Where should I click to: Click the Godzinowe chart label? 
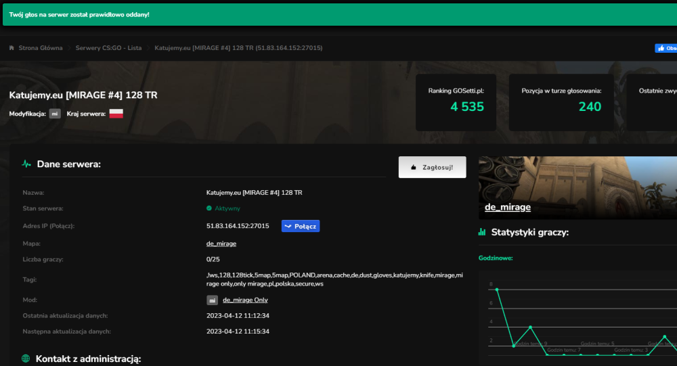pos(496,258)
